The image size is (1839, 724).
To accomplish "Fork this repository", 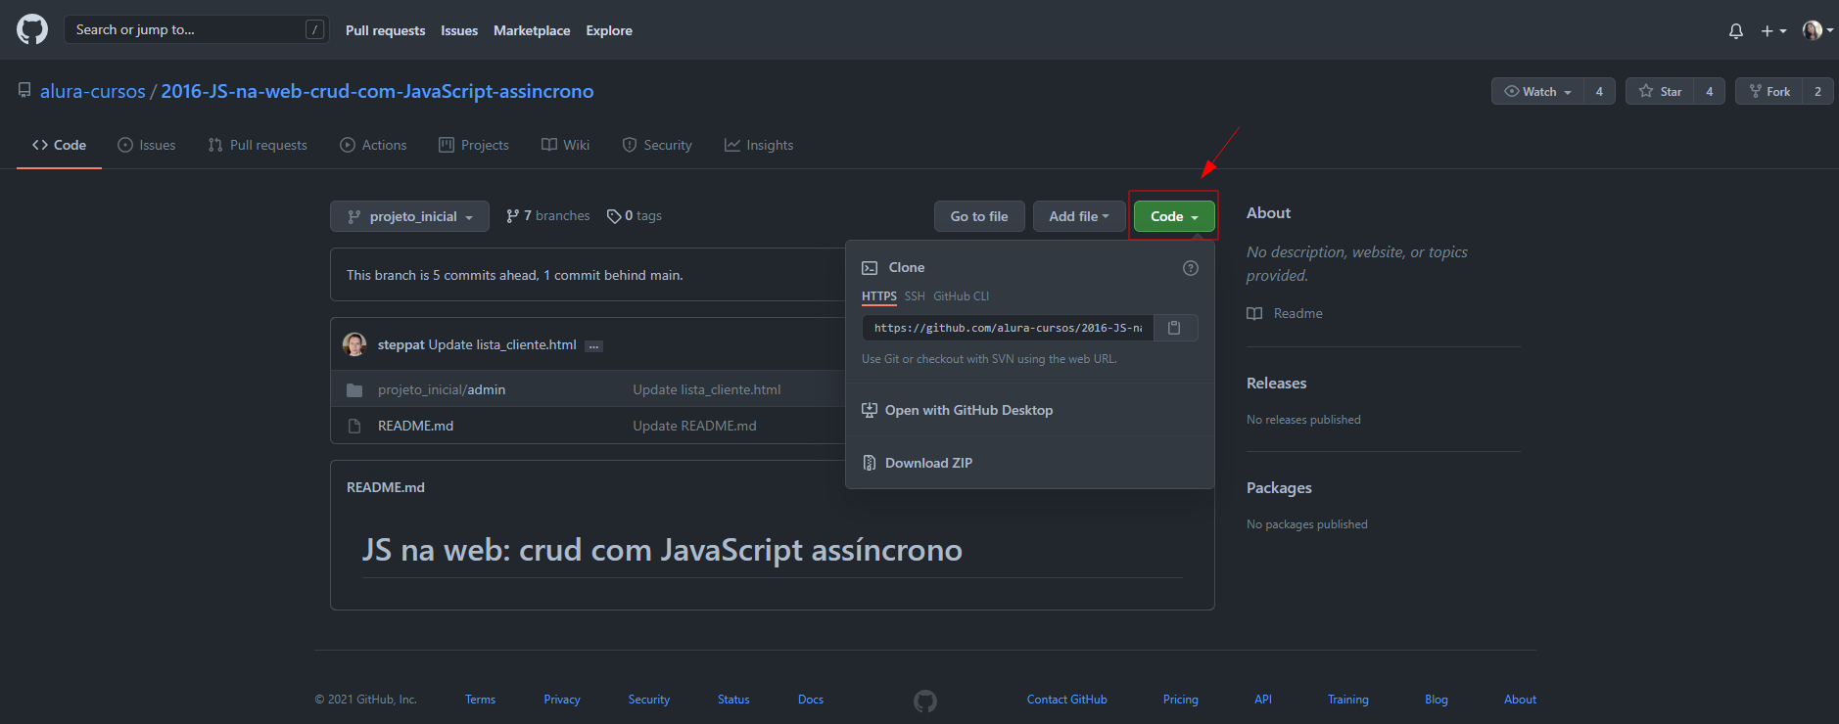I will pyautogui.click(x=1769, y=91).
